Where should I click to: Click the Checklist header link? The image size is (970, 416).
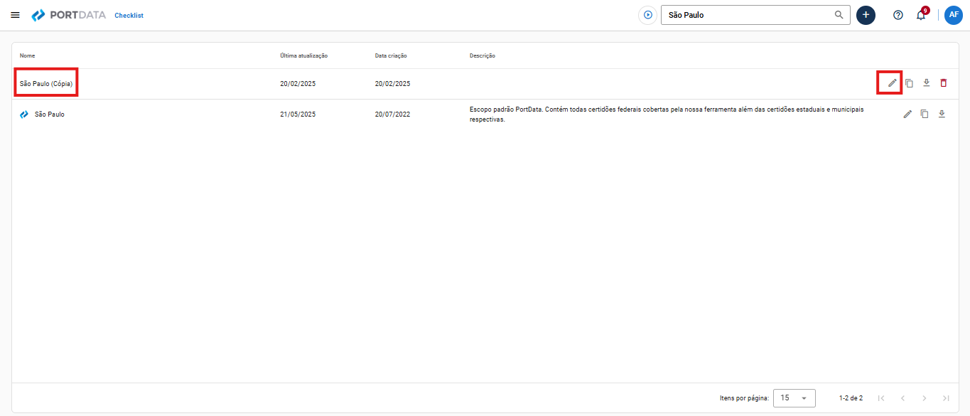pyautogui.click(x=129, y=15)
